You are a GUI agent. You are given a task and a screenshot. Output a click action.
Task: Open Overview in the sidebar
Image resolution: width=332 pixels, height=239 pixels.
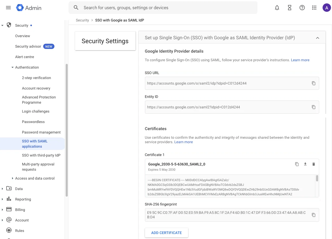[22, 36]
